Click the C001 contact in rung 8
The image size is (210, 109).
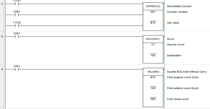click(17, 69)
